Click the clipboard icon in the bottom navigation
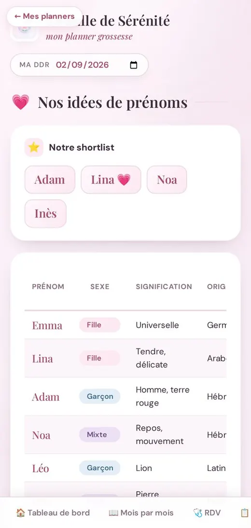The width and height of the screenshot is (251, 528). (245, 513)
